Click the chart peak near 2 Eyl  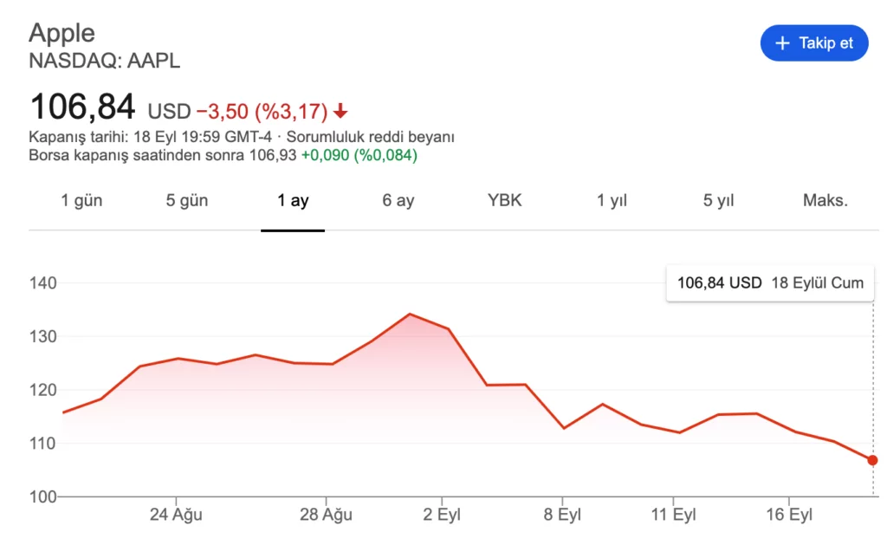click(410, 315)
